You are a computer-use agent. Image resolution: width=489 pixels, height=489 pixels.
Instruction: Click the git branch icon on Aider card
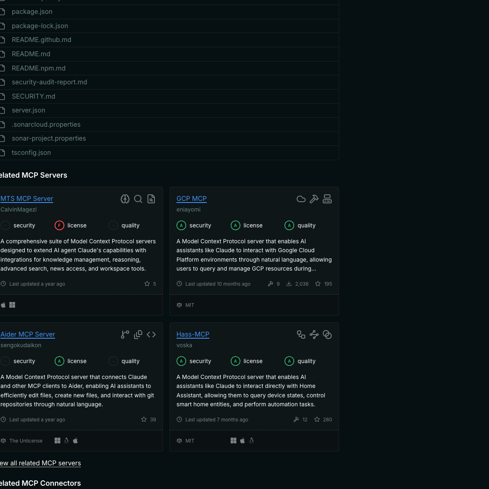[x=125, y=335]
